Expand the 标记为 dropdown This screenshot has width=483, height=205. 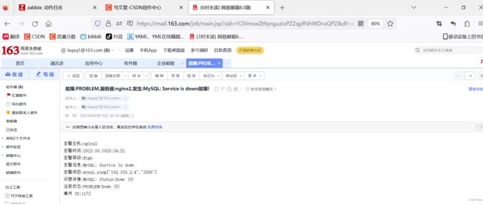(x=211, y=75)
